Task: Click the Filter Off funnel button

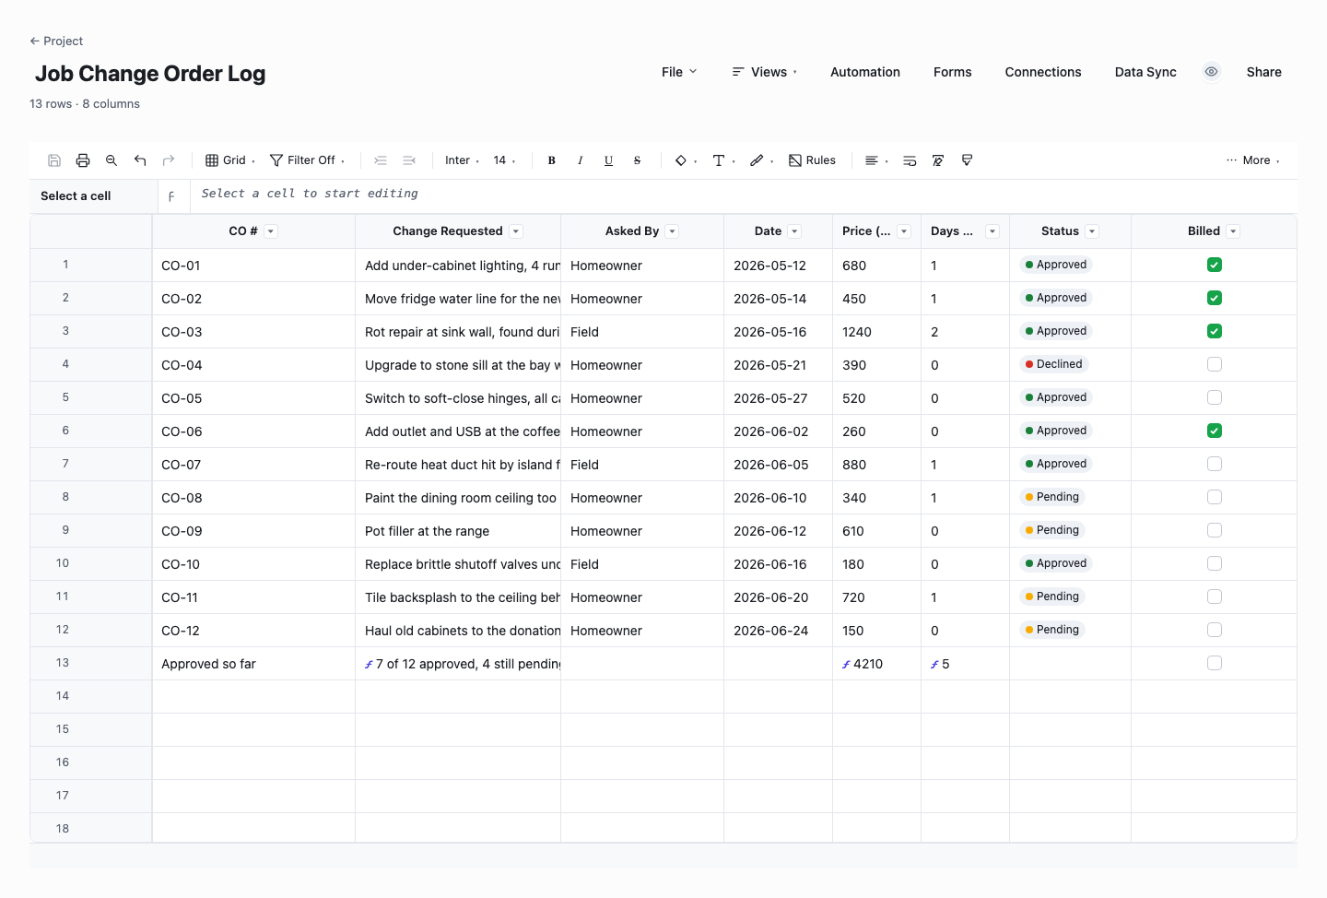Action: pyautogui.click(x=307, y=160)
